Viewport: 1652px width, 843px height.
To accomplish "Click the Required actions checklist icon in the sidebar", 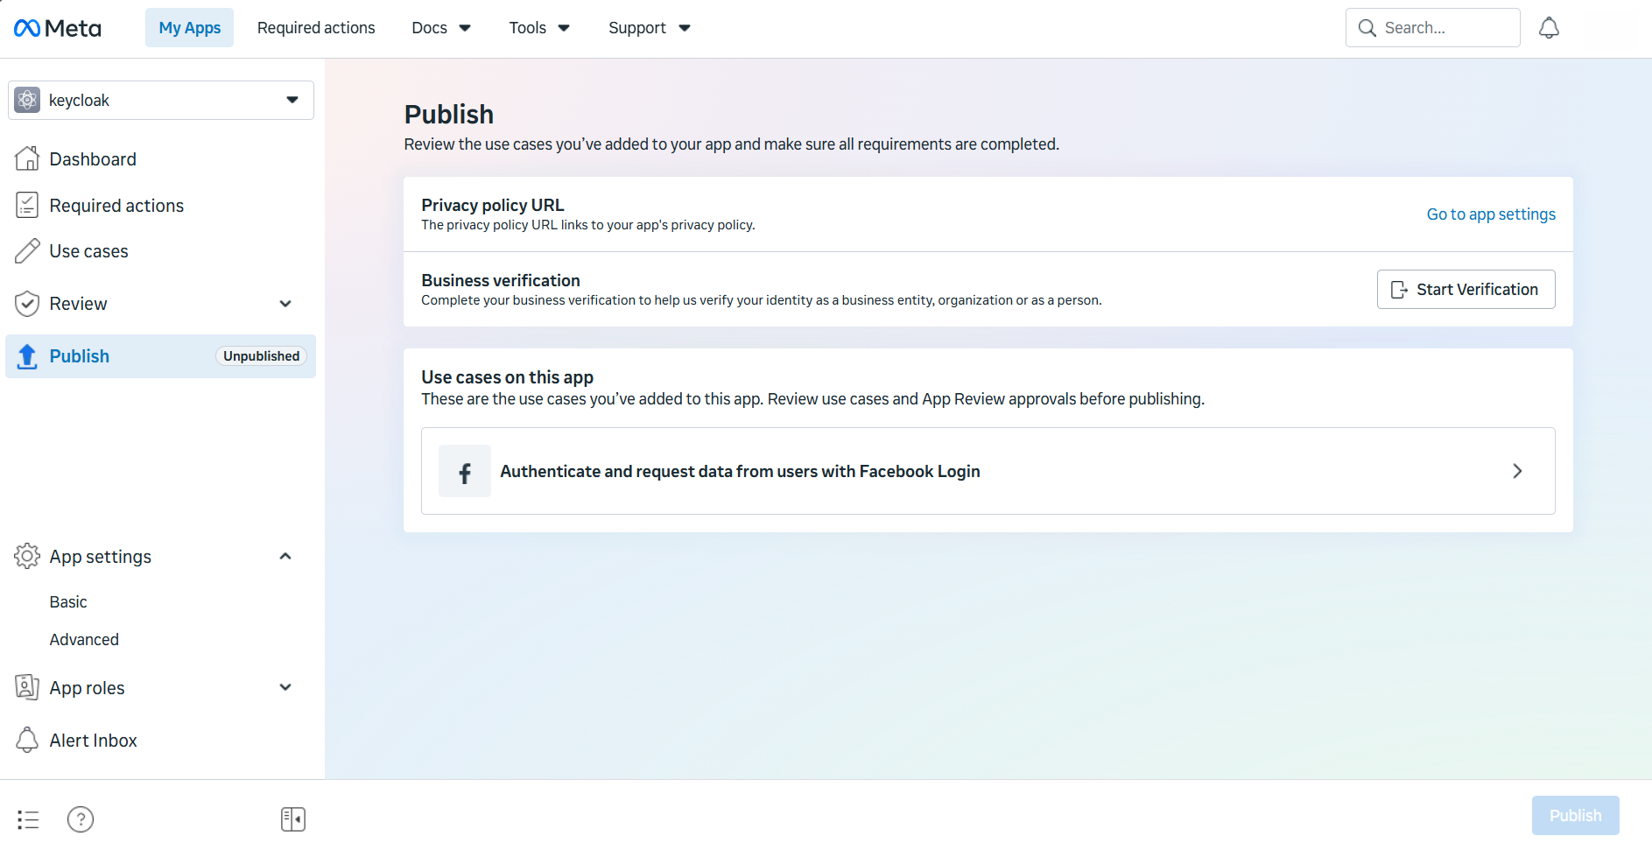I will 27,205.
